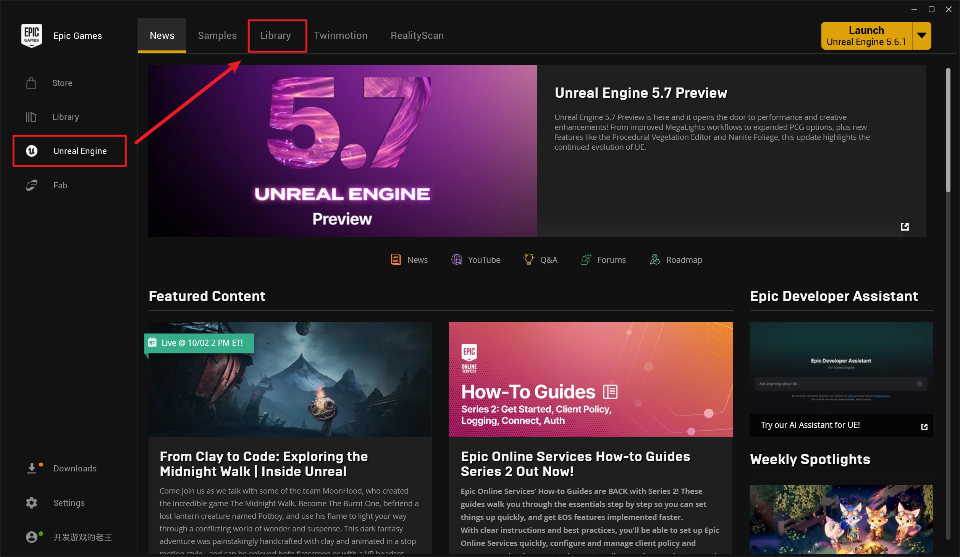Open the Fab marketplace icon

(x=32, y=185)
